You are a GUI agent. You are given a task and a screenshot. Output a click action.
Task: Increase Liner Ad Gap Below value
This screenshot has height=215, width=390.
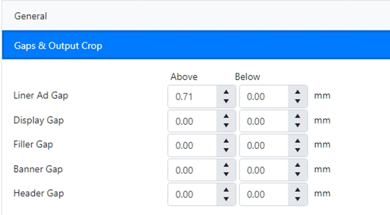[297, 92]
